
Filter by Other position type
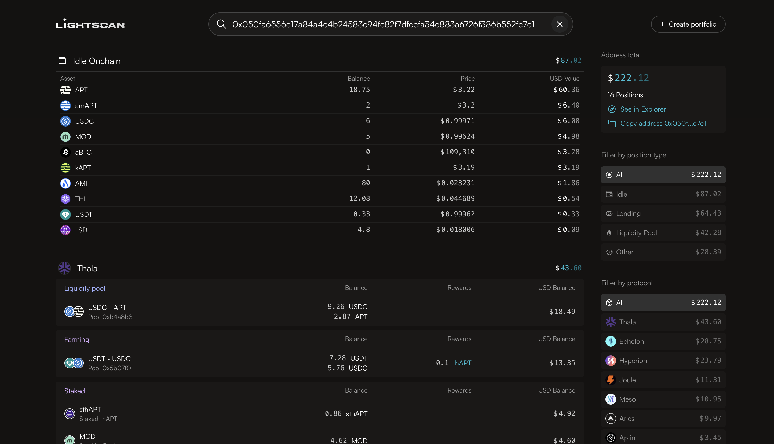coord(663,252)
